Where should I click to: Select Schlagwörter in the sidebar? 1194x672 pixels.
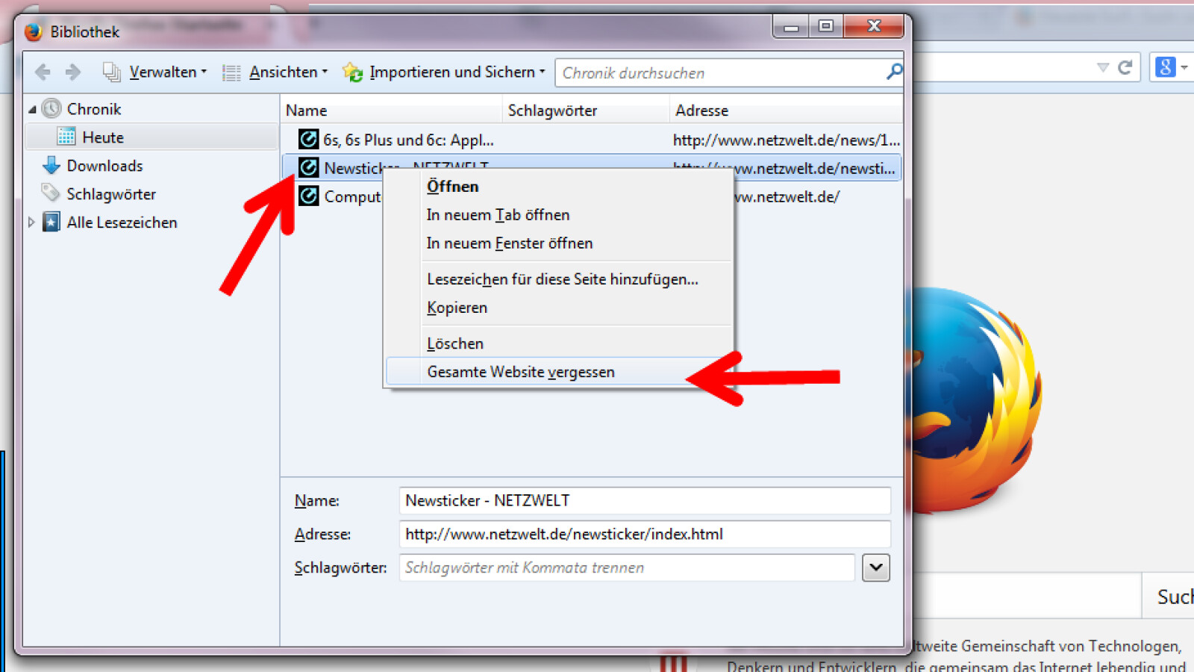coord(111,194)
